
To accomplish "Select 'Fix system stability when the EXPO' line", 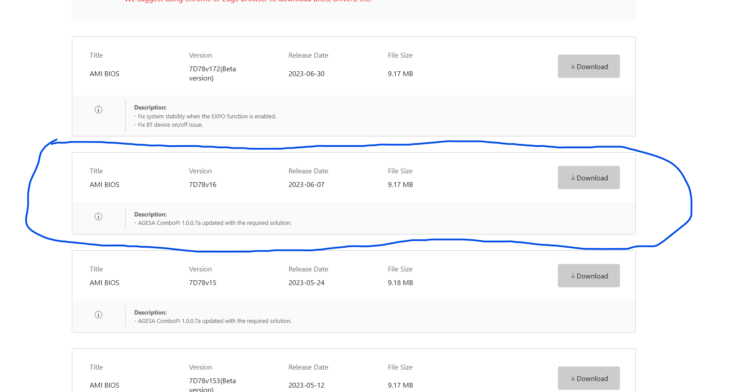I will [x=205, y=117].
